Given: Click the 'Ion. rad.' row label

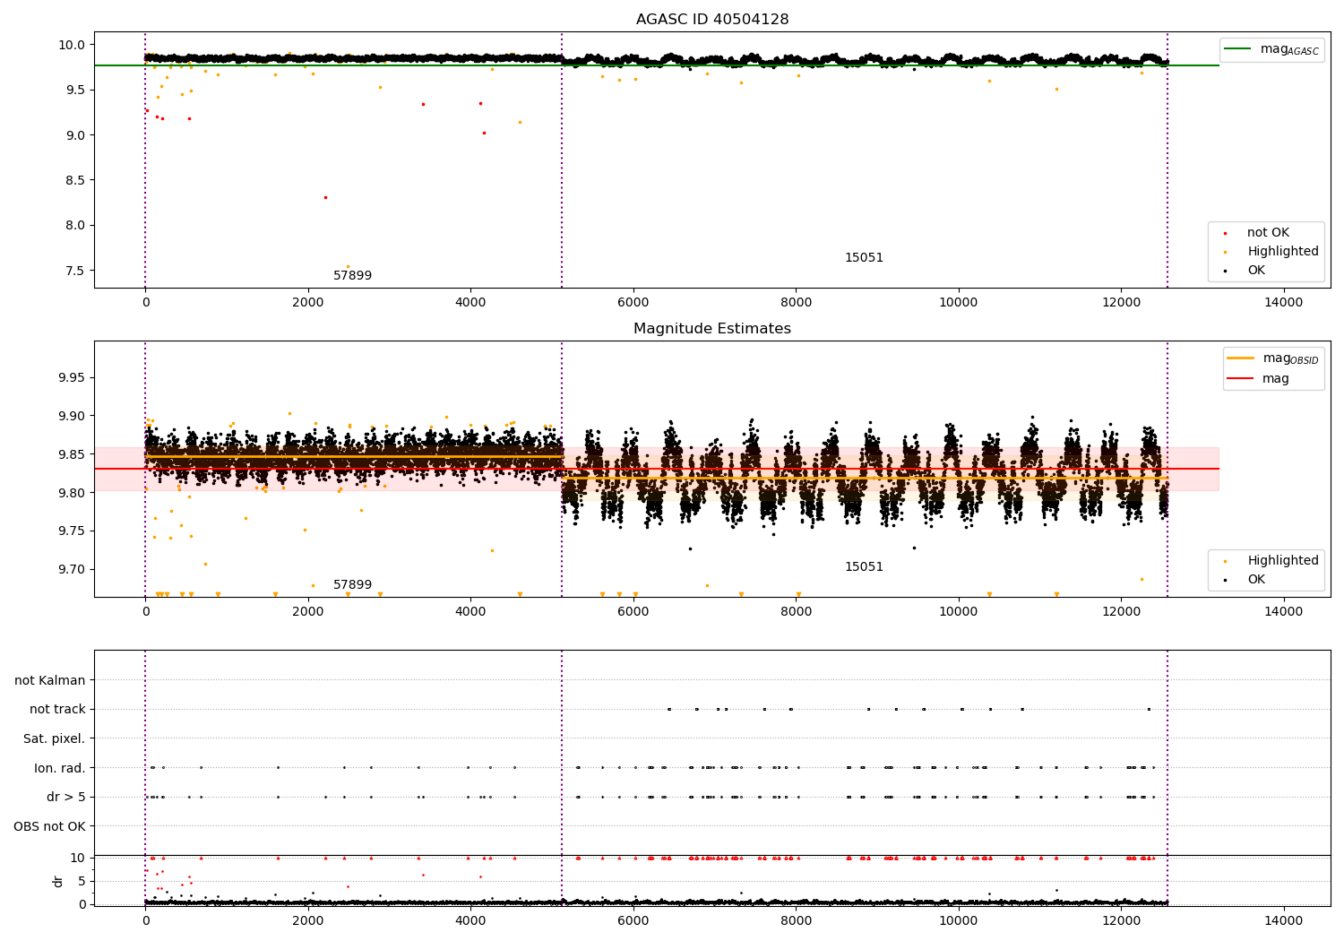Looking at the screenshot, I should point(60,768).
